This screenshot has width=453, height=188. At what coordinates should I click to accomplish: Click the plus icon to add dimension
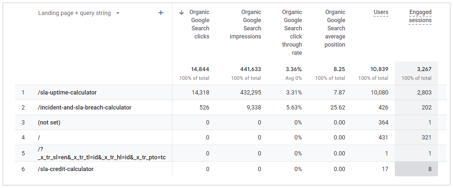[161, 13]
